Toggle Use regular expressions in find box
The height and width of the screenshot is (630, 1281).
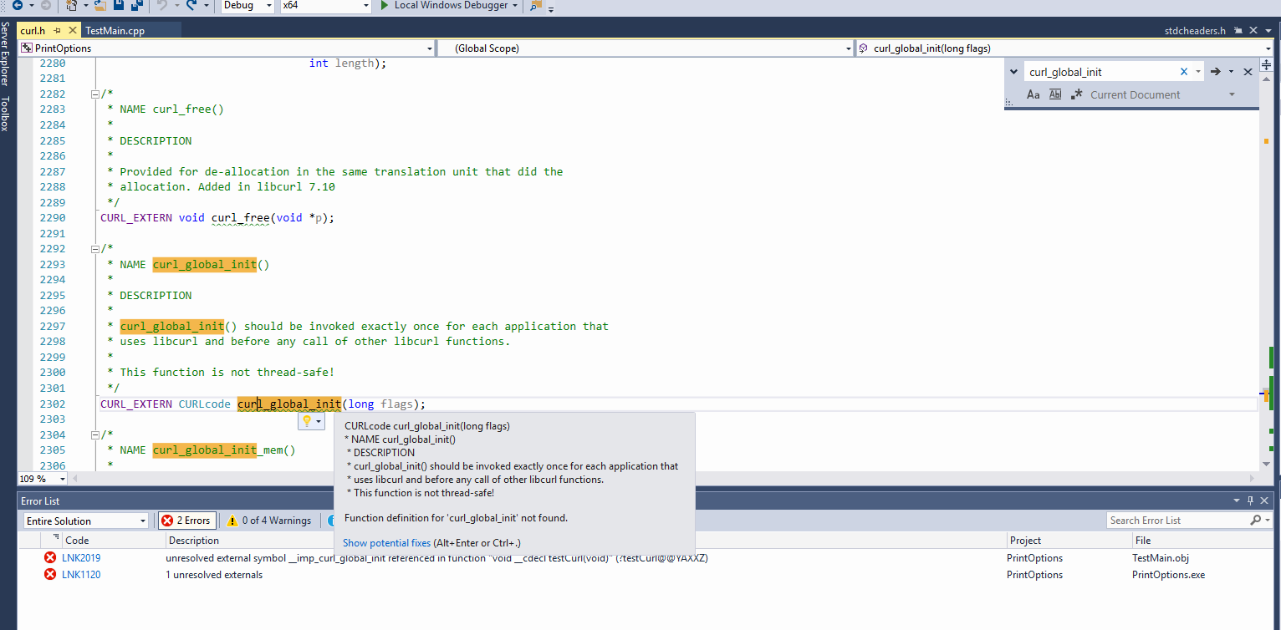1077,94
